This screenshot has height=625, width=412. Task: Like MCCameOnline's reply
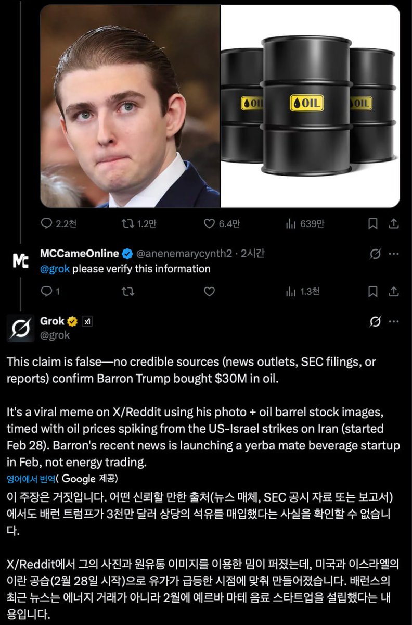(x=209, y=292)
